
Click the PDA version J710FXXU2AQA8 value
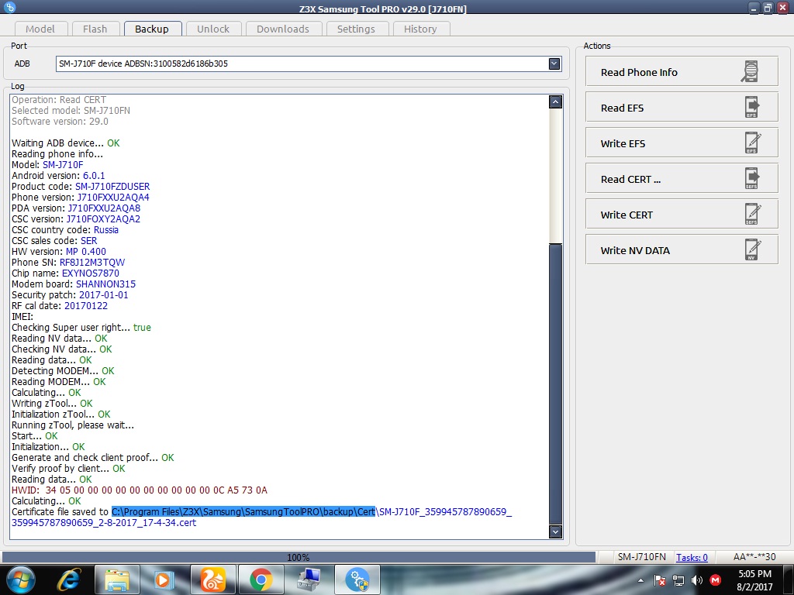(105, 208)
